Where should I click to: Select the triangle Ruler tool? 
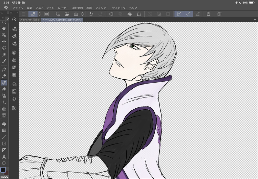[4, 150]
